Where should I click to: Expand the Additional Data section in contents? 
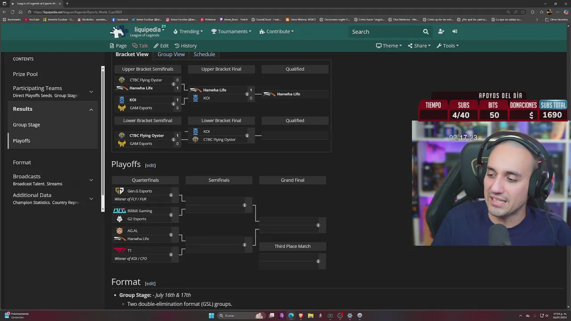point(91,199)
